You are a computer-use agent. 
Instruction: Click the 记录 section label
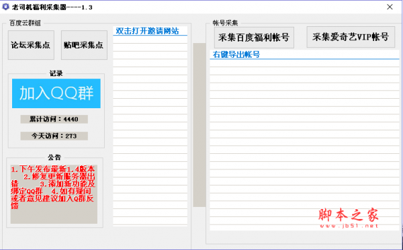56,73
